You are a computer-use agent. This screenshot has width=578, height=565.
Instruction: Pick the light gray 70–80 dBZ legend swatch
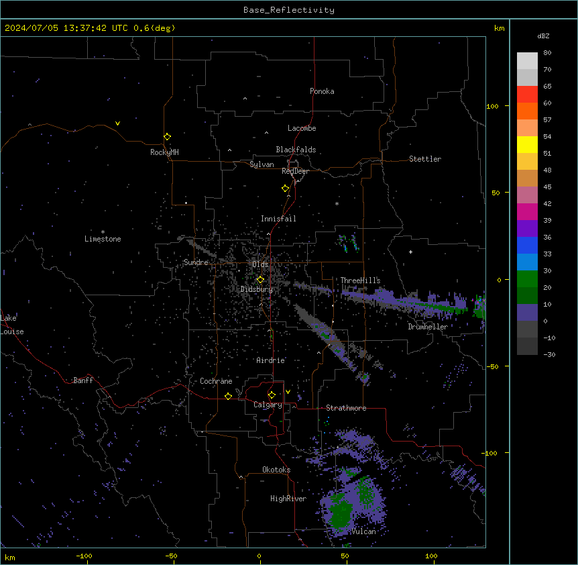pos(527,60)
